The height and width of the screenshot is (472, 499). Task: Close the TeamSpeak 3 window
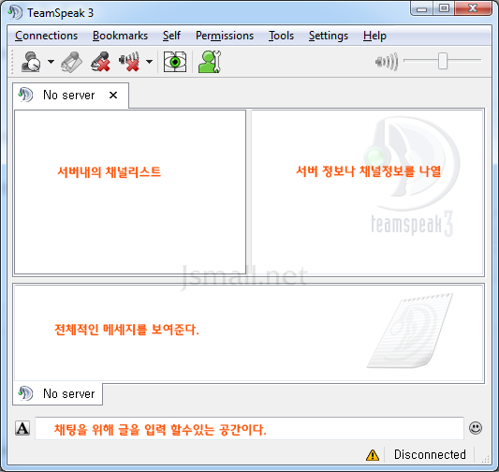click(473, 8)
